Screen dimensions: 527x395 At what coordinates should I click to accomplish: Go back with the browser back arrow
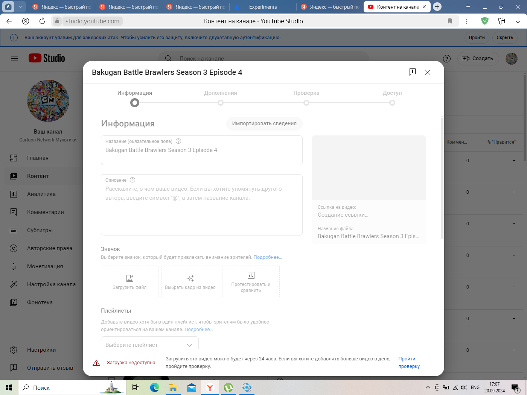coord(9,21)
